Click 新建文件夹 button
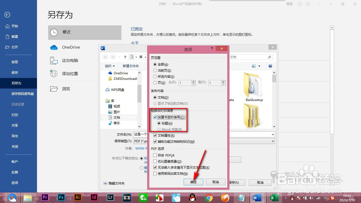 (x=131, y=66)
